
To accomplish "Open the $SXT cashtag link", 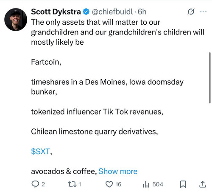I will click(x=40, y=151).
